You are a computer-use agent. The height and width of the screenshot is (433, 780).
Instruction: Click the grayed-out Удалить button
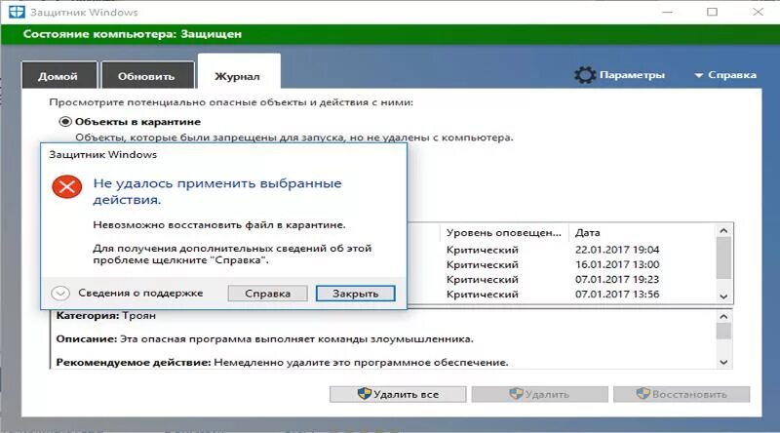540,394
